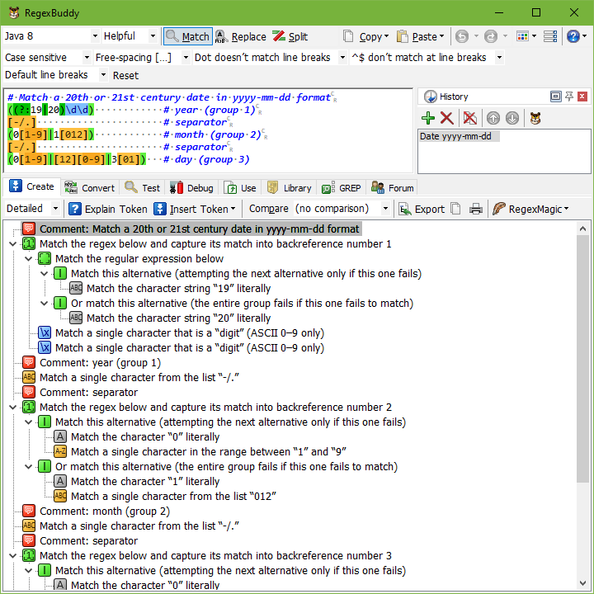Select the Date yyyy-mm-dd history entry
The image size is (594, 594).
(x=459, y=136)
